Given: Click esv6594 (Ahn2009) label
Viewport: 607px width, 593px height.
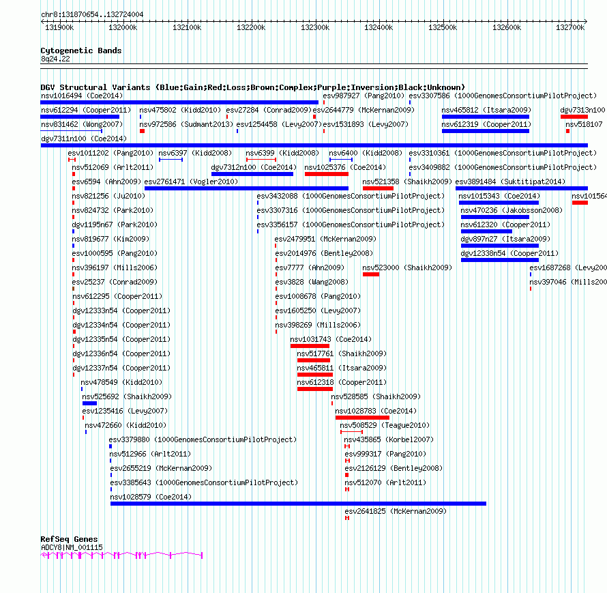Looking at the screenshot, I should point(106,182).
